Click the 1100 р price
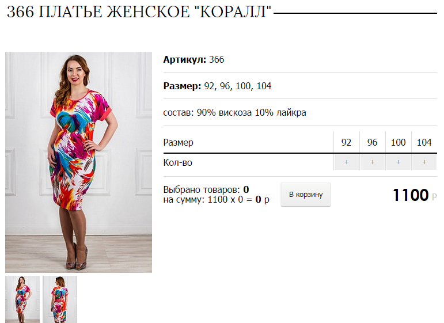The width and height of the screenshot is (444, 323). point(415,195)
